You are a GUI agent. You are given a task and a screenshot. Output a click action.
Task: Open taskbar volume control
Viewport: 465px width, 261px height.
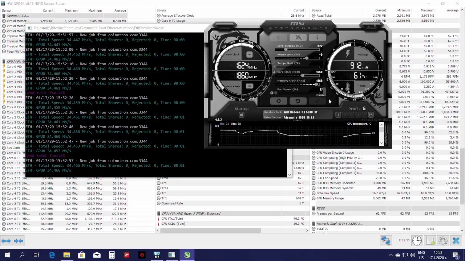(x=413, y=255)
